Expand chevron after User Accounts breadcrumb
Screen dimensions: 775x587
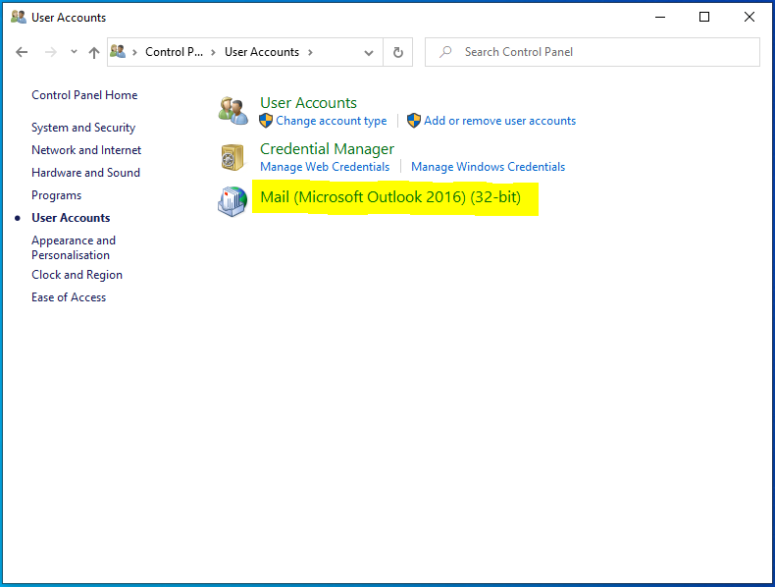click(x=310, y=52)
